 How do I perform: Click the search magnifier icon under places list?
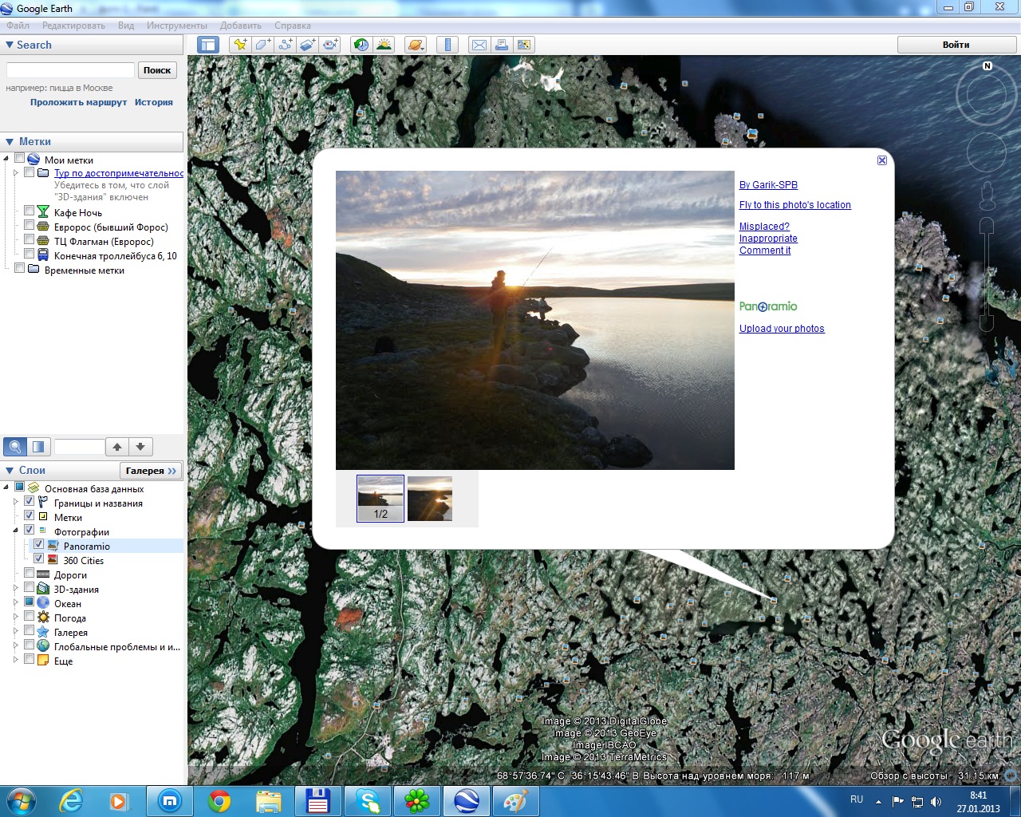coord(15,447)
